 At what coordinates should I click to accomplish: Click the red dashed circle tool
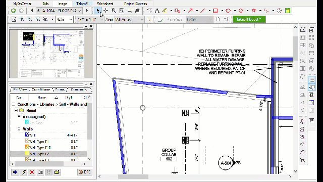279,11
